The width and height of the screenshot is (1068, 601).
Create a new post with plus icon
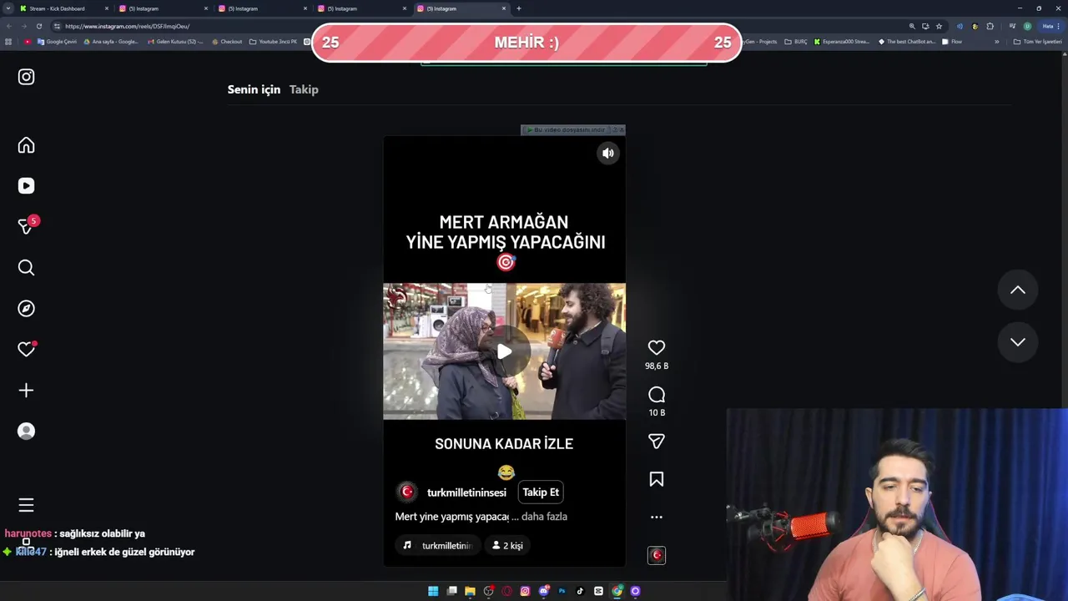coord(26,390)
